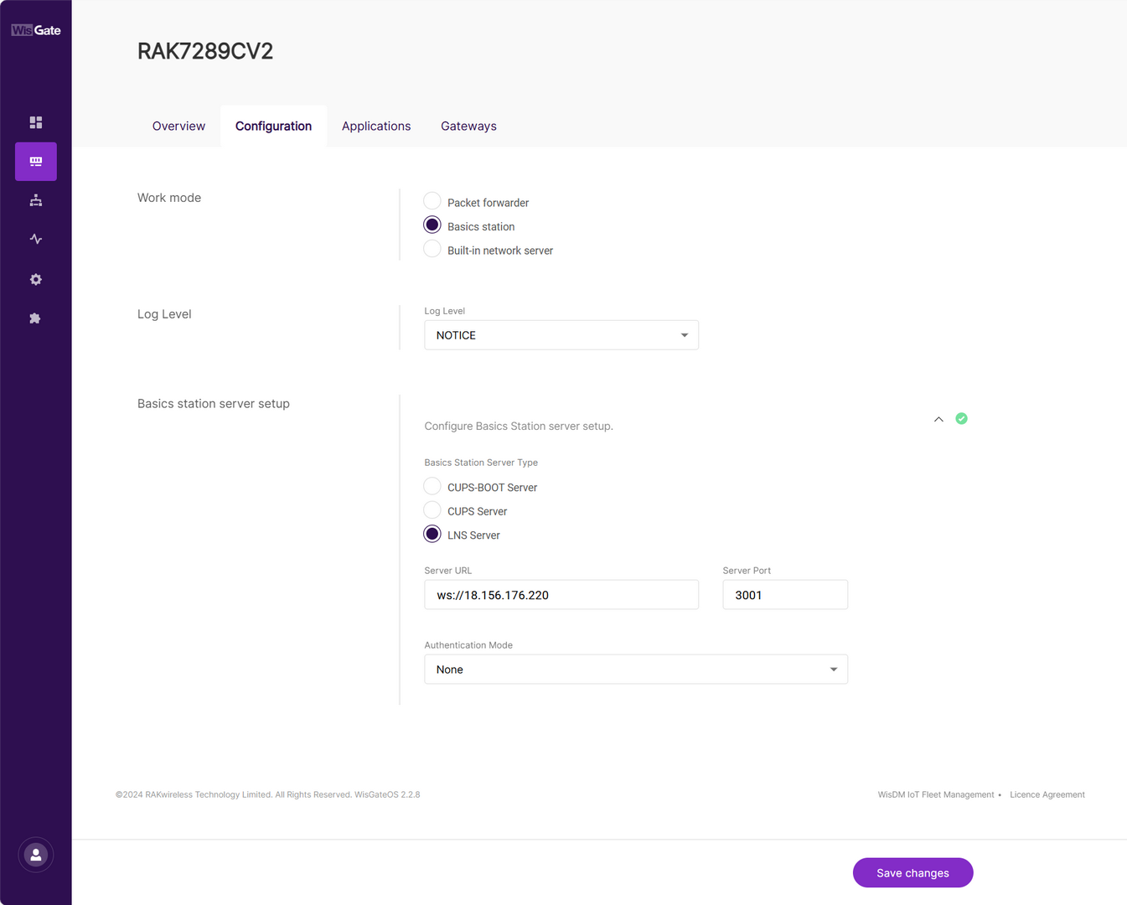1127x905 pixels.
Task: Select Built-in network server work mode
Action: pos(432,249)
